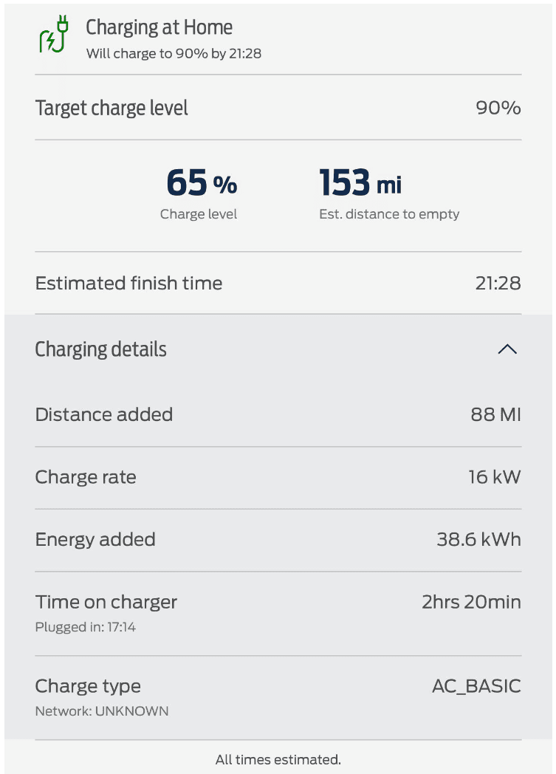Click the 38.6 kWh energy value
The image size is (556, 774).
pos(479,540)
